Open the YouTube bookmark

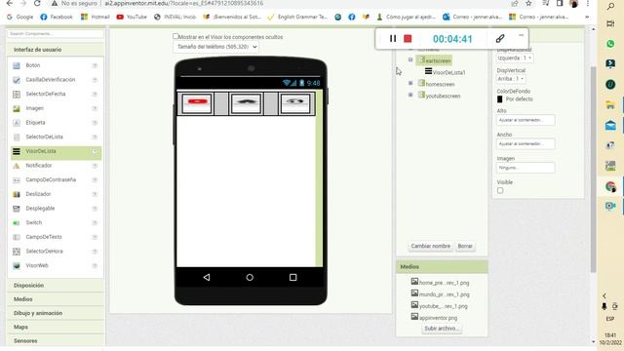point(132,17)
